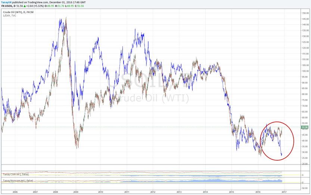Select the high value H:51.76
The height and width of the screenshot is (195, 311).
click(59, 6)
